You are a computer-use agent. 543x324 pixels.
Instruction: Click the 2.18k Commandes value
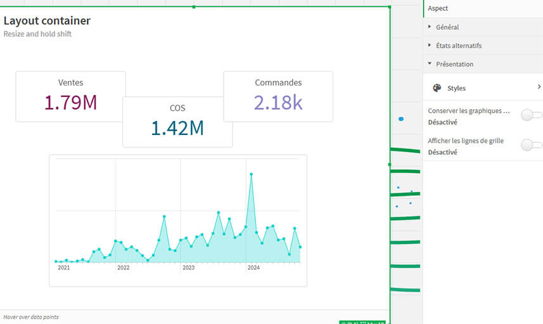pyautogui.click(x=278, y=103)
